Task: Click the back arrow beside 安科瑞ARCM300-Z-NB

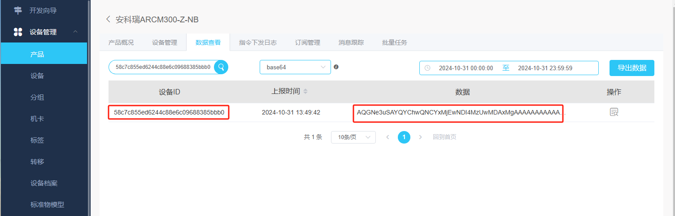Action: point(108,19)
